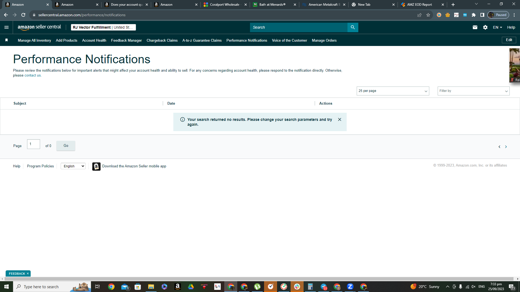Open the settings gear icon
This screenshot has width=520, height=292.
(x=485, y=27)
